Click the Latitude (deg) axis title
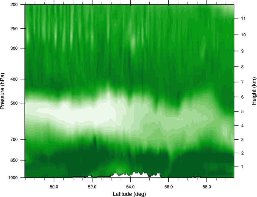Screen dimensions: 257x197 click(x=129, y=194)
